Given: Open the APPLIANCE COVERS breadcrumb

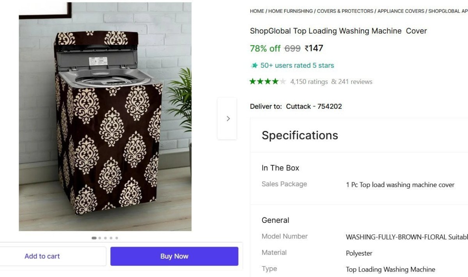Looking at the screenshot, I should [x=400, y=11].
